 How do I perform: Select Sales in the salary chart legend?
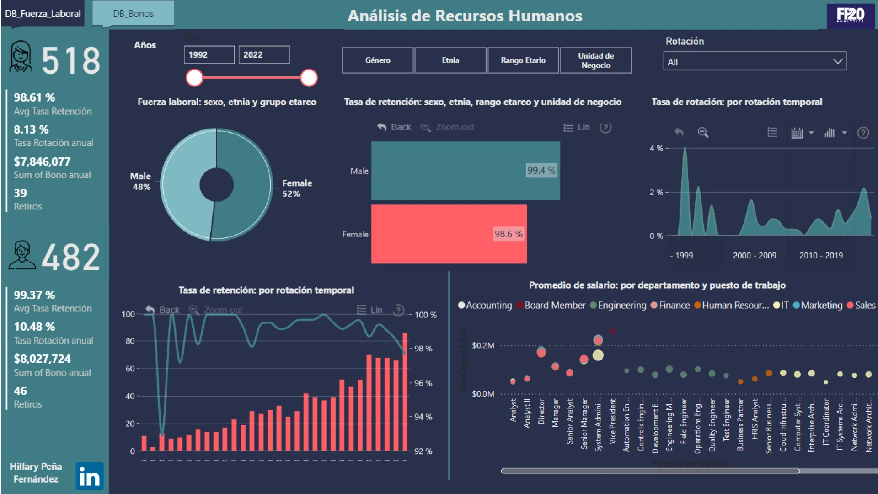pos(861,305)
